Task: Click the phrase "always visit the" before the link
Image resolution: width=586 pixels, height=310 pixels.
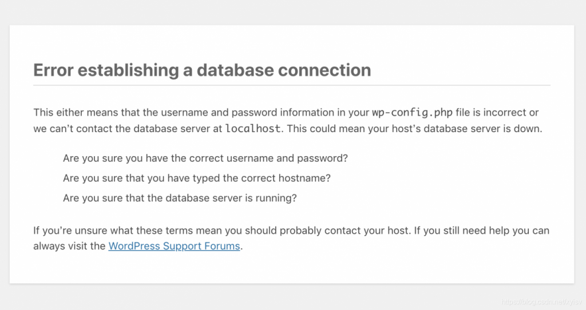Action: [69, 246]
